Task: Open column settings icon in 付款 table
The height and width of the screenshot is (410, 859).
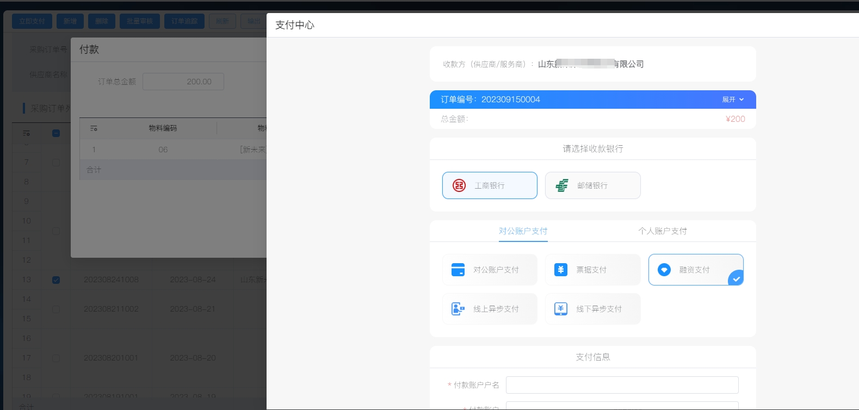Action: (x=94, y=128)
